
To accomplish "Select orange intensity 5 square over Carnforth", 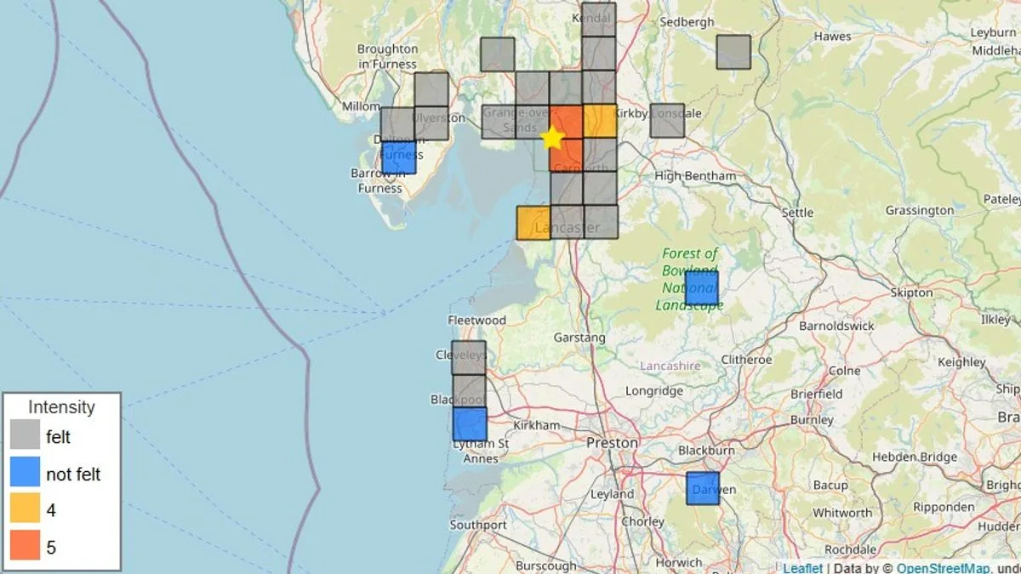I will 566,155.
